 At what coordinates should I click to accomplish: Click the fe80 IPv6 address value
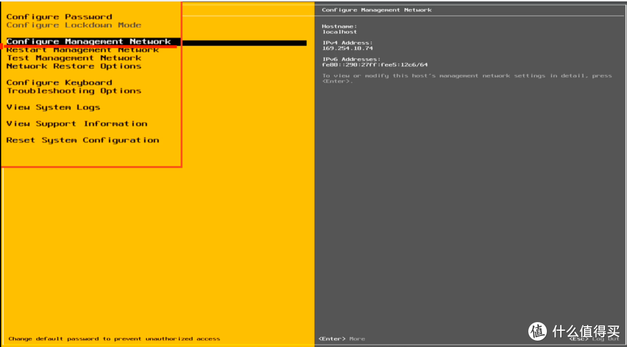pos(374,65)
